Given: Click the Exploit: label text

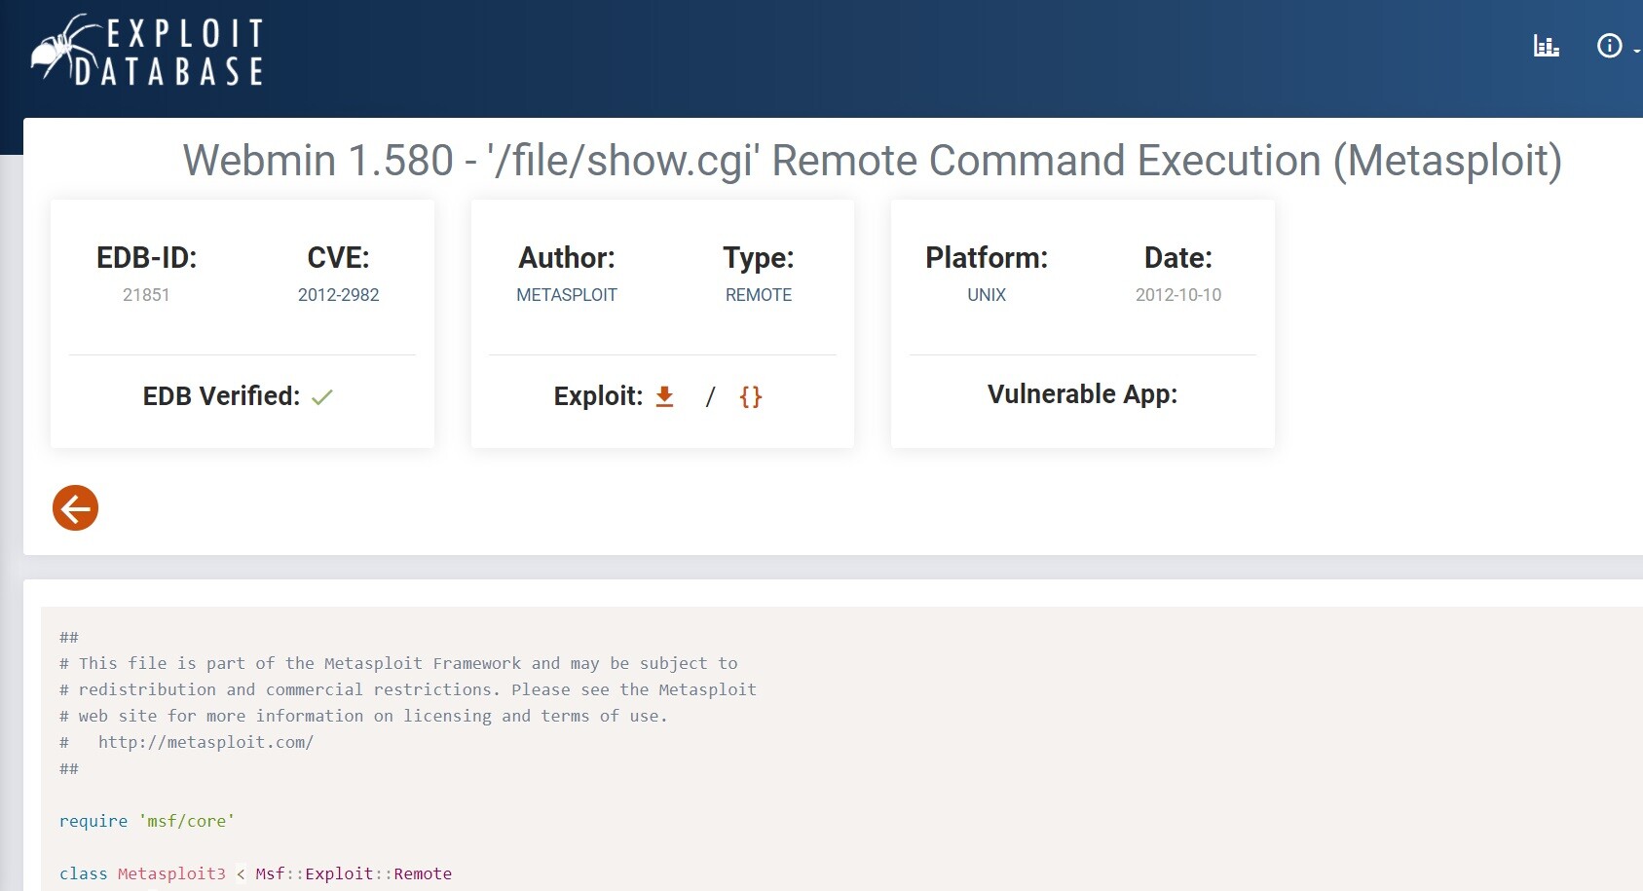Looking at the screenshot, I should point(598,396).
